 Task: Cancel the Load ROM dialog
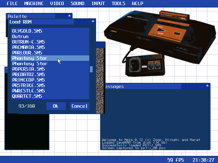[x=80, y=106]
